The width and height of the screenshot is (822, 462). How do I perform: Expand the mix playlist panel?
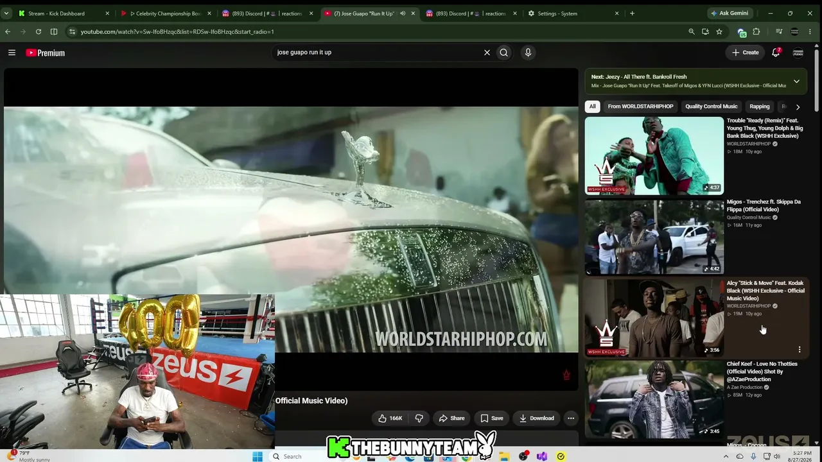(x=796, y=81)
